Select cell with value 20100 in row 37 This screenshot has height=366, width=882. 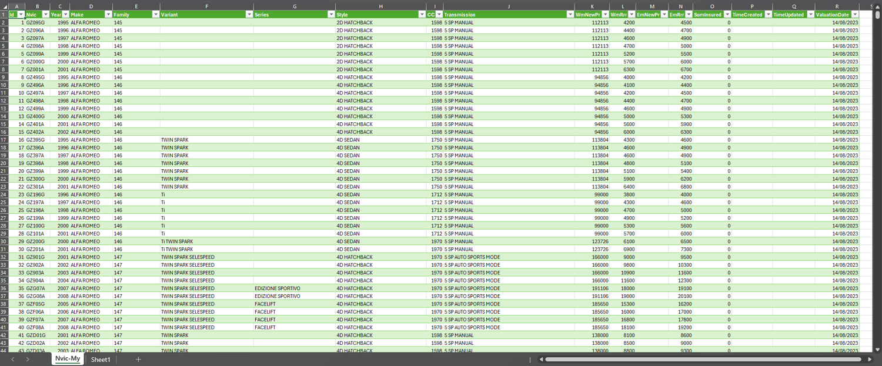click(681, 296)
